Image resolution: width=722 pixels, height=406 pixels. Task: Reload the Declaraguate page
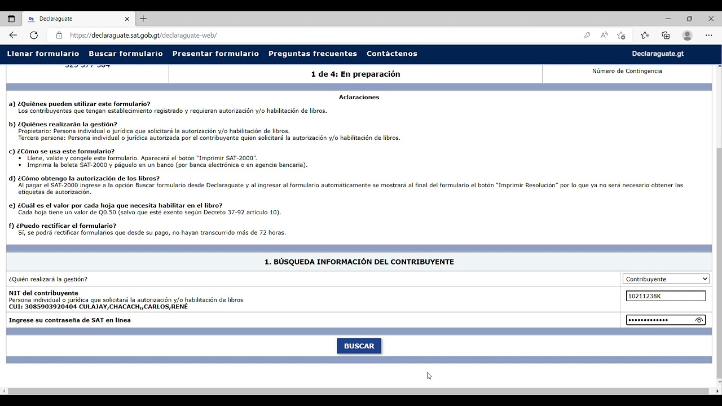[34, 35]
